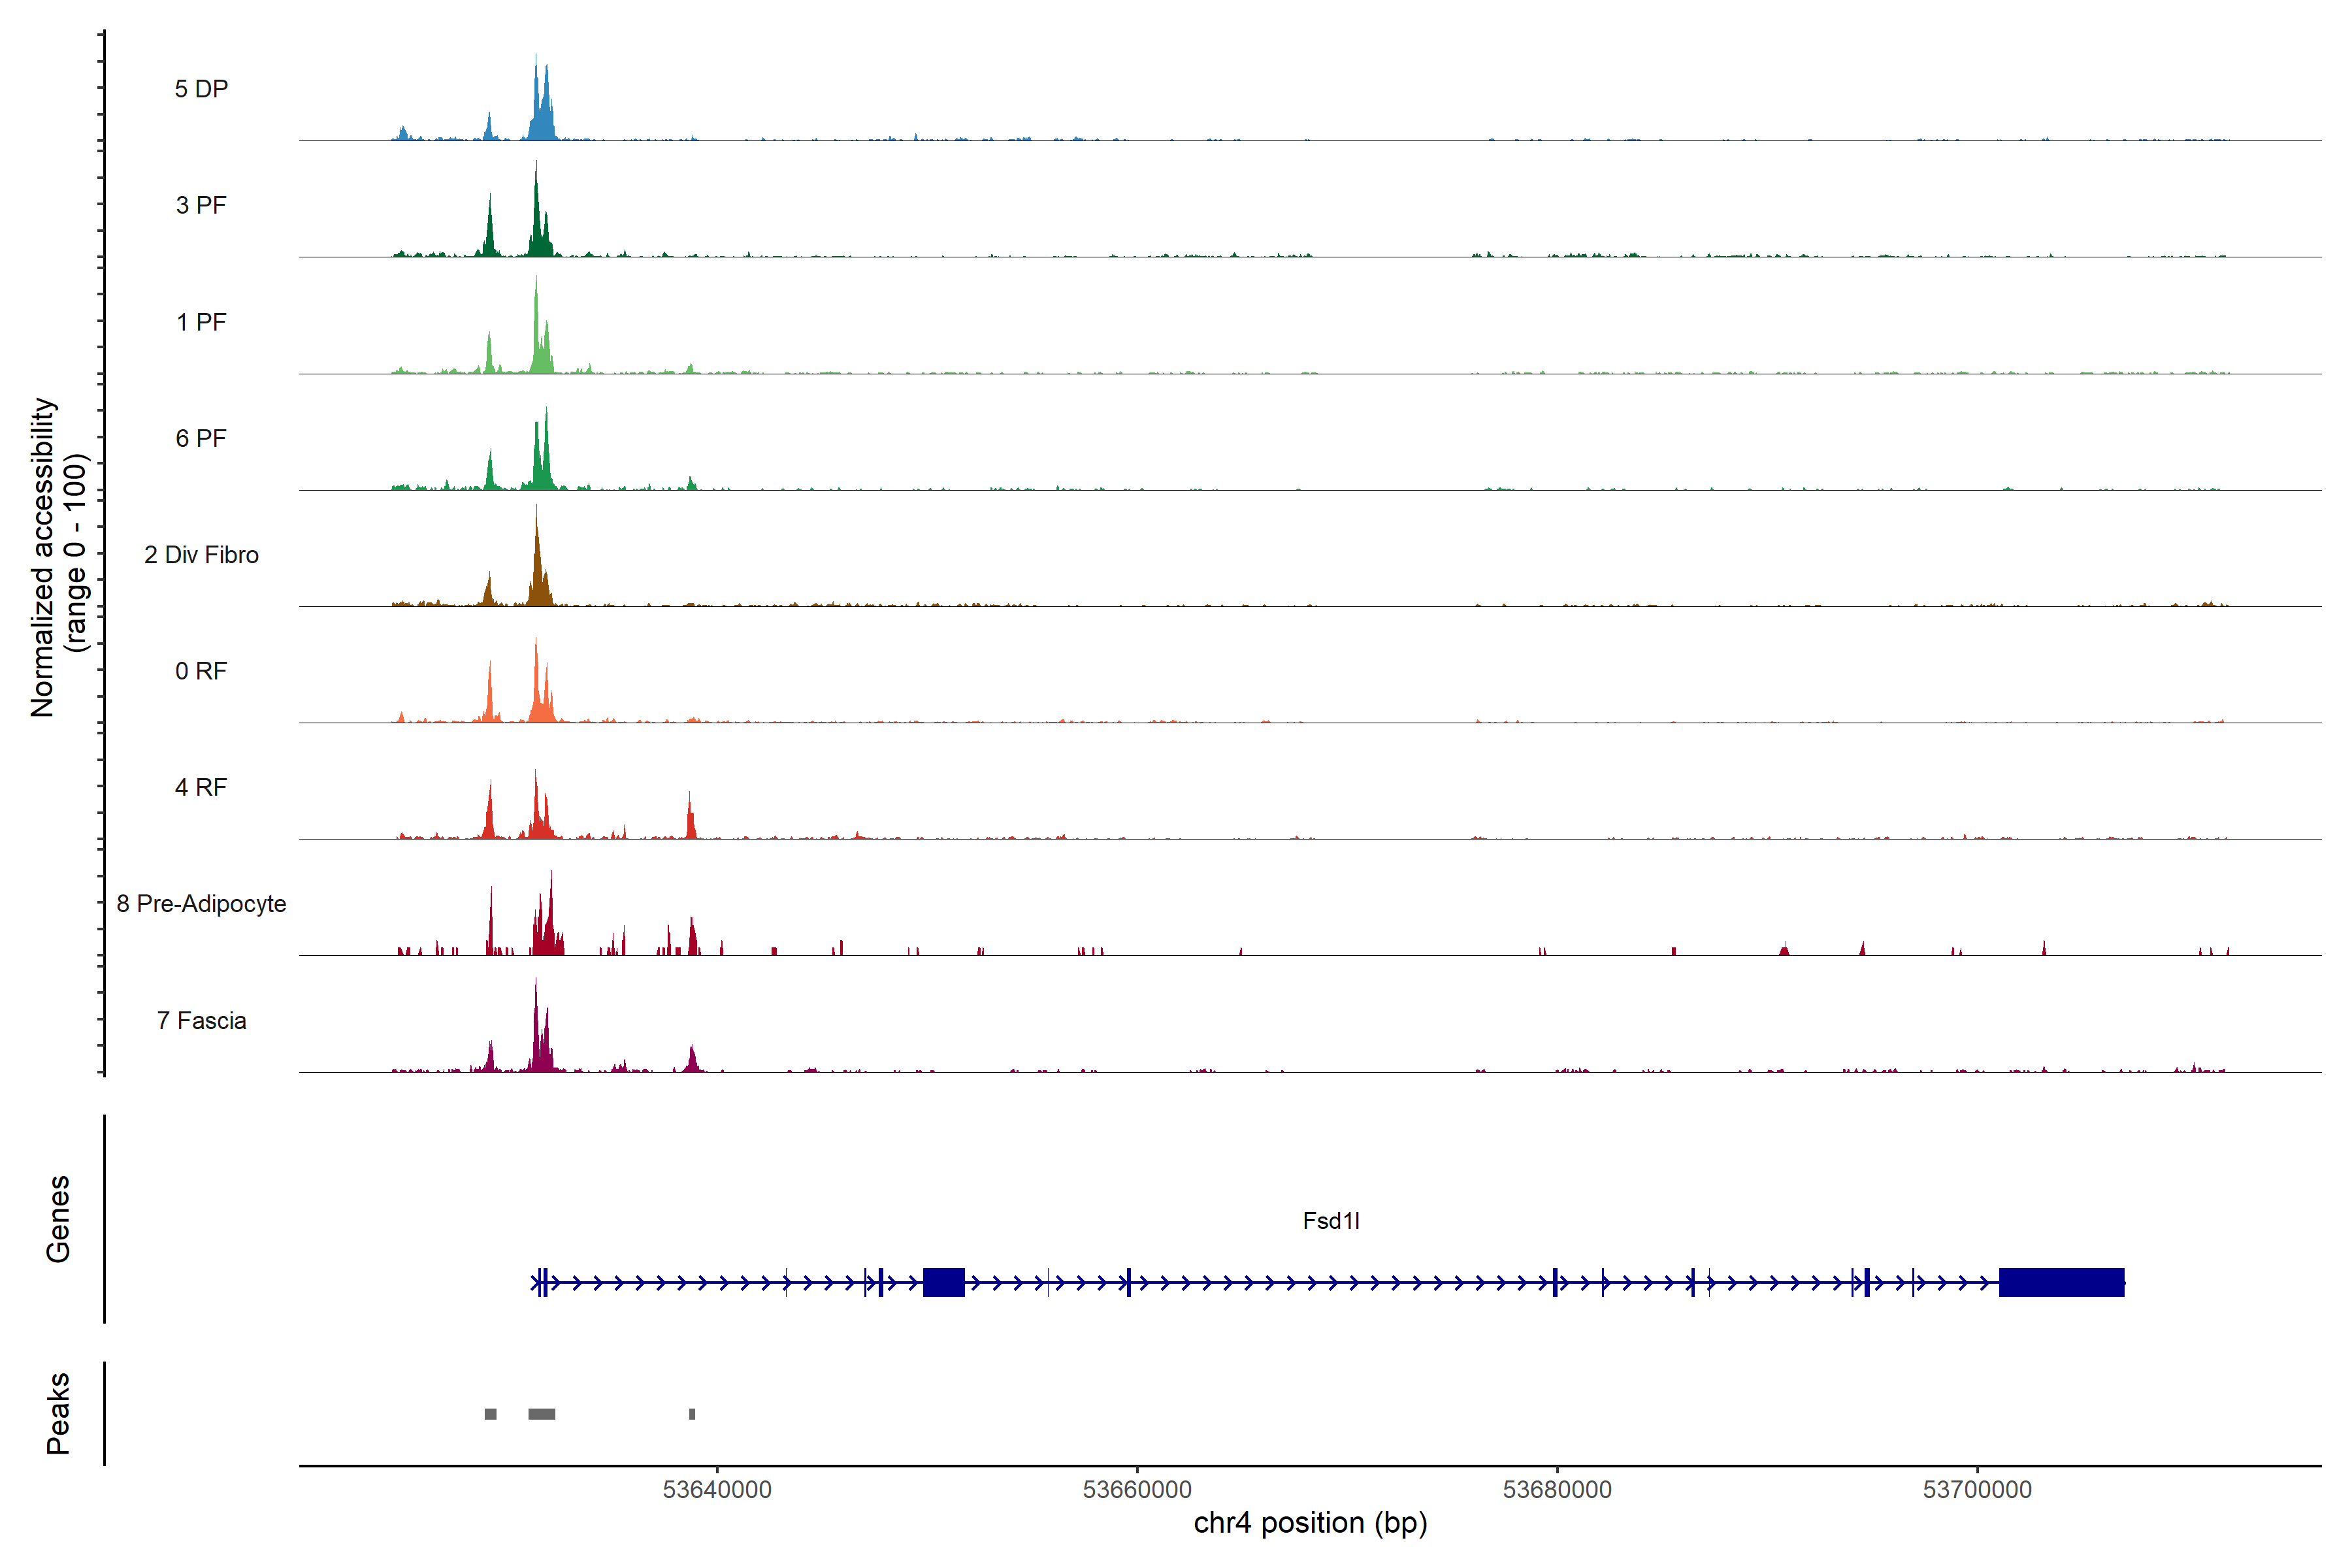Select the 7 Fascia track label
Image resolution: width=2352 pixels, height=1568 pixels.
[201, 1020]
